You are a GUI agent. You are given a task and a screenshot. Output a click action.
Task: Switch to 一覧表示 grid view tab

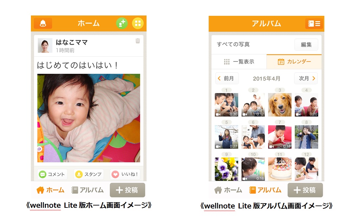click(239, 62)
